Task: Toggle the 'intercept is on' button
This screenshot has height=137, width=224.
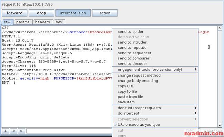Action: pyautogui.click(x=73, y=13)
